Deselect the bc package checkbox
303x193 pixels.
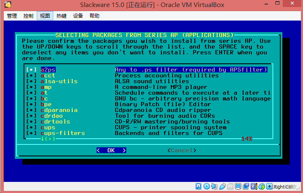click(x=31, y=98)
